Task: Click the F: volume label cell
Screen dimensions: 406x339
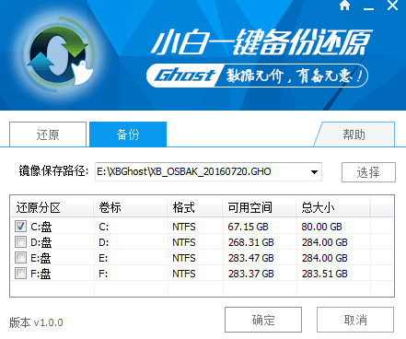Action: pyautogui.click(x=103, y=274)
